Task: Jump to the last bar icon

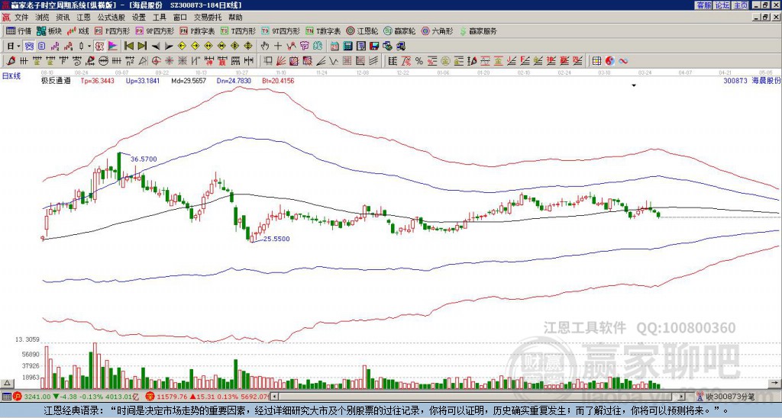Action: click(x=142, y=47)
